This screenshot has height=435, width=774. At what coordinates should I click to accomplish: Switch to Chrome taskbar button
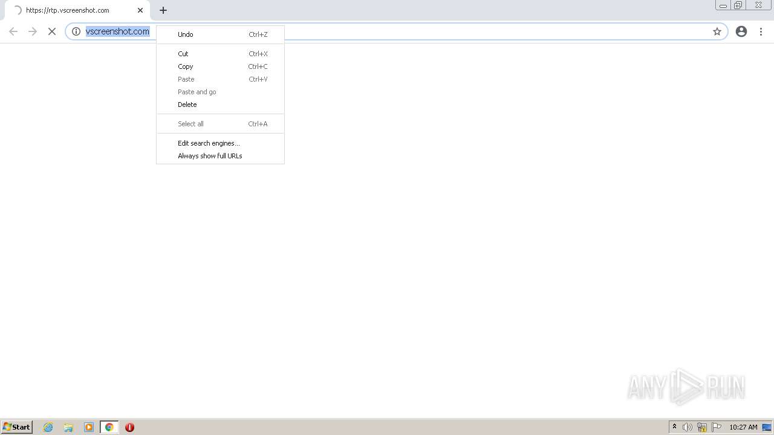[x=109, y=427]
